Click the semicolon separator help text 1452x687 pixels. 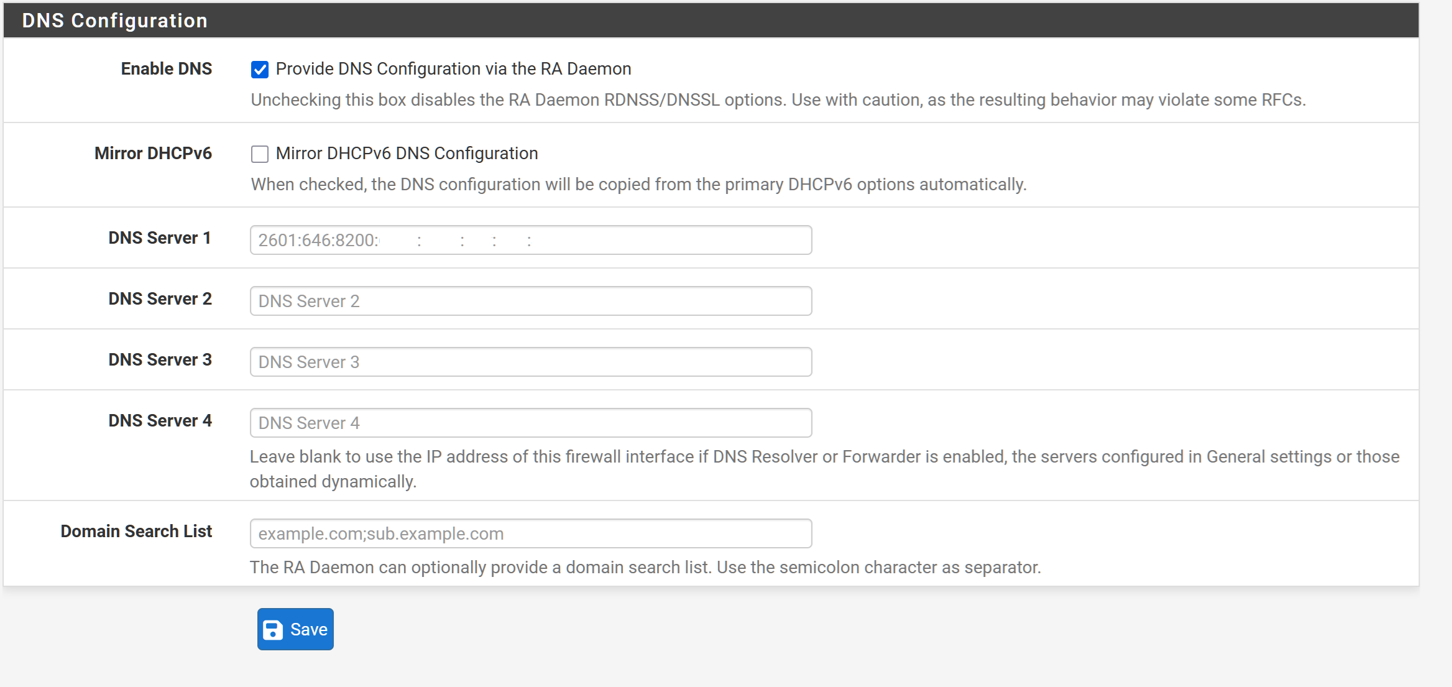point(645,568)
